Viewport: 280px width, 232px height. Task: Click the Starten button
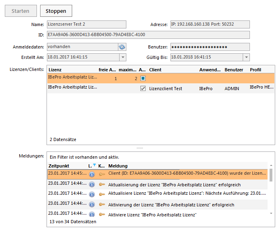click(20, 11)
